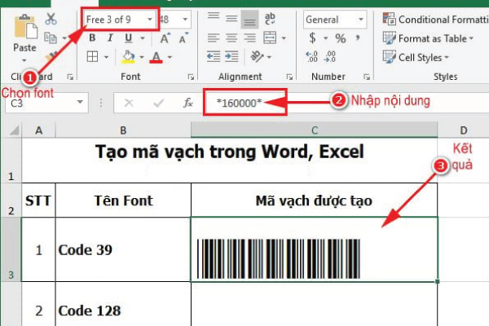The height and width of the screenshot is (326, 489).
Task: Click Insert Function fx icon
Action: pos(188,103)
